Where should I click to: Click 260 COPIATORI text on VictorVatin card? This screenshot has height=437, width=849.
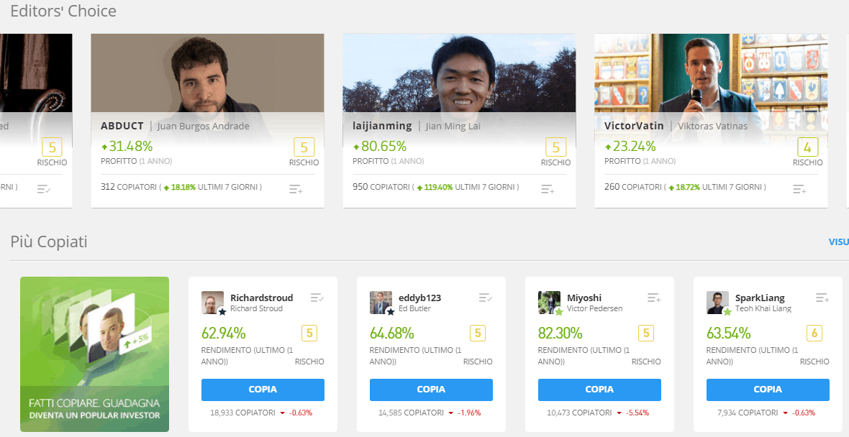click(x=633, y=187)
